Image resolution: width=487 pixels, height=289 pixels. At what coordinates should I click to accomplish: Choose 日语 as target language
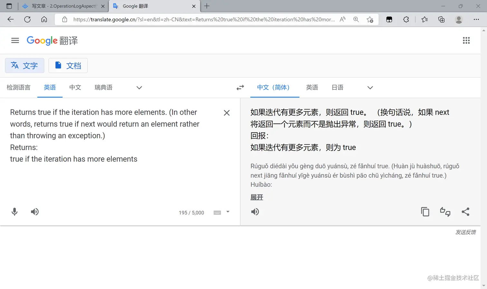point(338,88)
